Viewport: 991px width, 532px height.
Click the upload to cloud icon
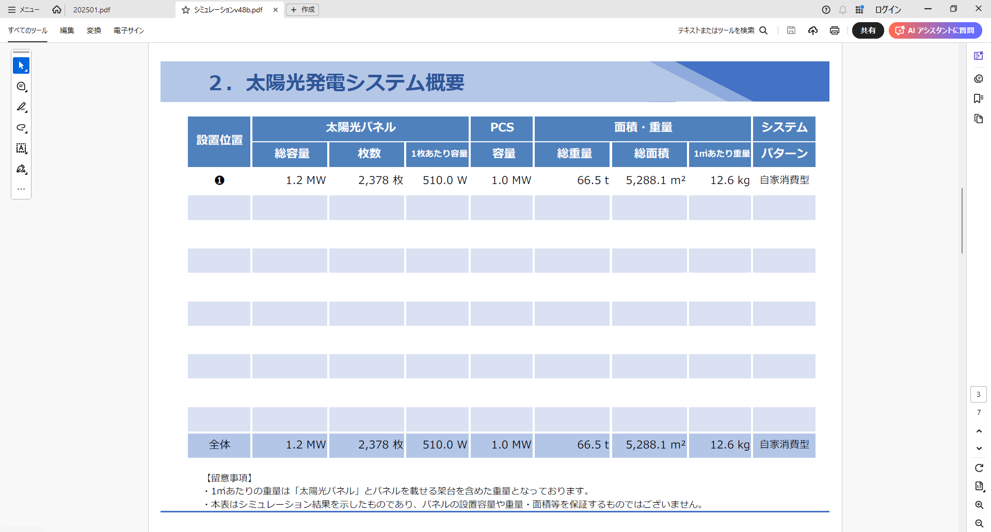pos(813,30)
